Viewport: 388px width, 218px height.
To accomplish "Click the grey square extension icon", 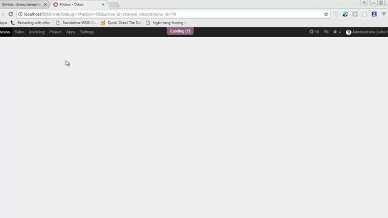I will [355, 14].
